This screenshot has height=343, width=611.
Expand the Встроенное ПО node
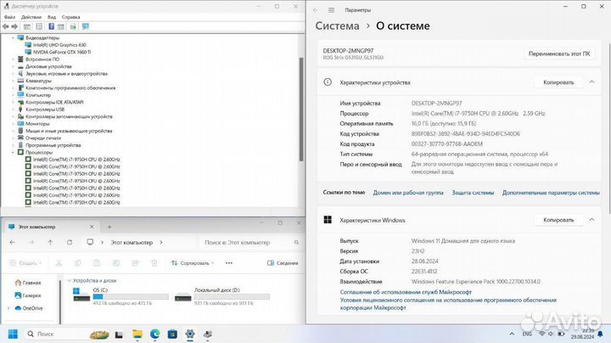click(13, 59)
